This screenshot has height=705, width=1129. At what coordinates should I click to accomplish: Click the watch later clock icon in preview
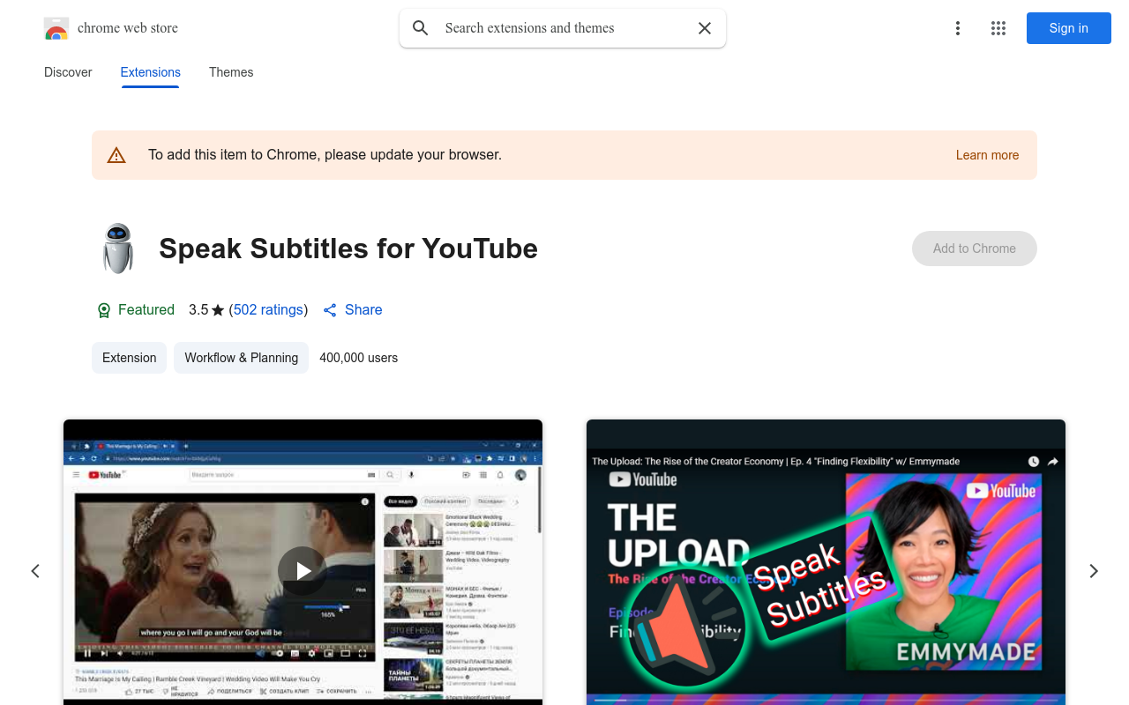point(1034,461)
